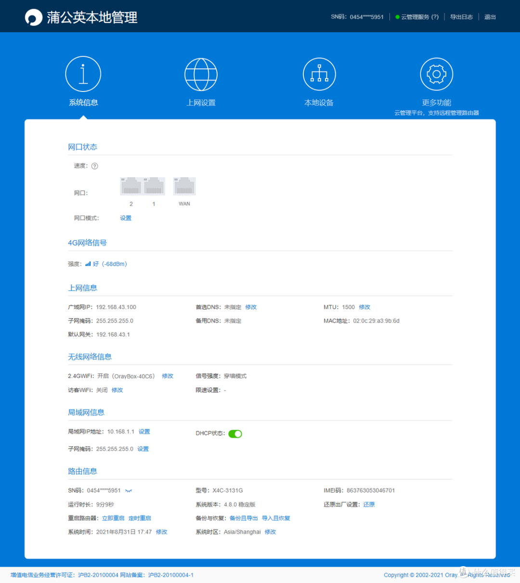
Task: Click 导入且恢复 link
Action: coord(276,518)
